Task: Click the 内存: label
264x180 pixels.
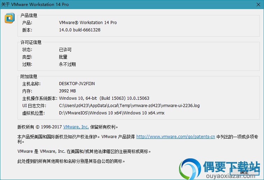Action: 27,91
